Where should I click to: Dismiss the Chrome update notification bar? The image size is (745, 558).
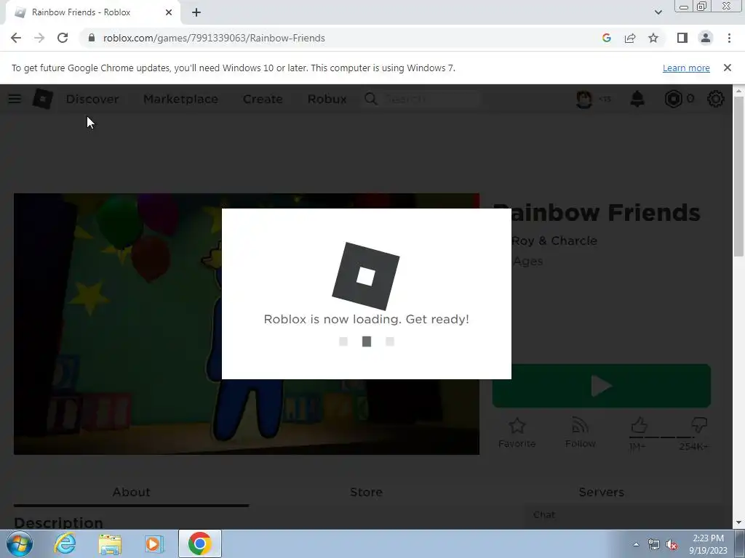(x=727, y=68)
